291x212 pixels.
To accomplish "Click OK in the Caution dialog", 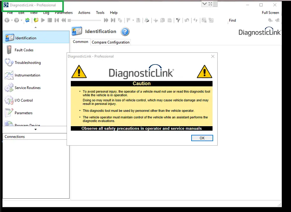I will 202,138.
